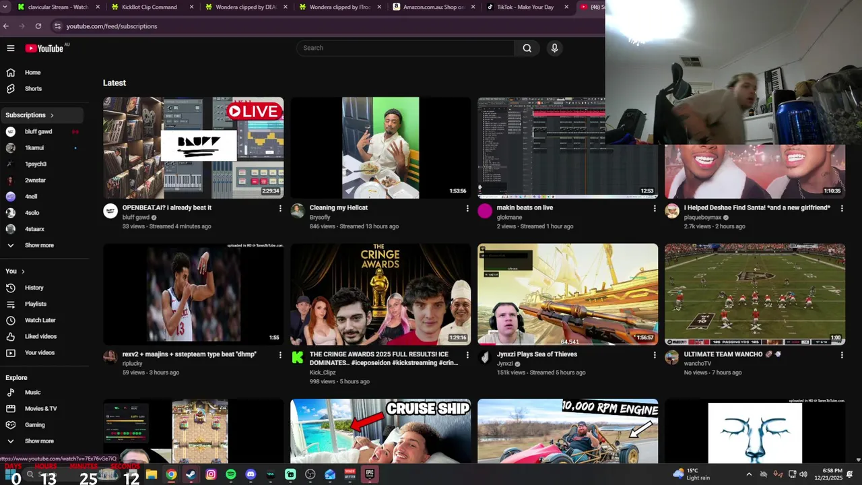Switch to Wondera clipped by DEA tab
Viewport: 862px width, 485px height.
246,7
